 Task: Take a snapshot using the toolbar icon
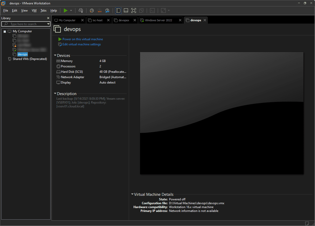92,11
